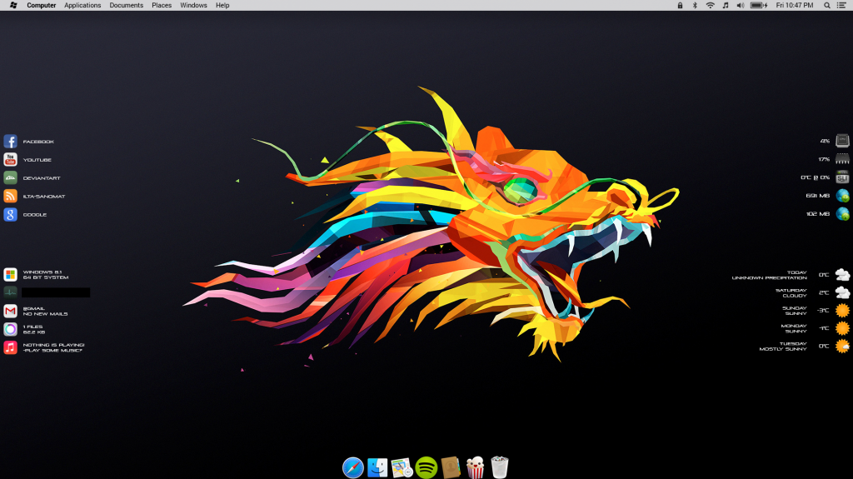Viewport: 853px width, 479px height.
Task: Click the Gmail mail checker icon
Action: pyautogui.click(x=10, y=311)
